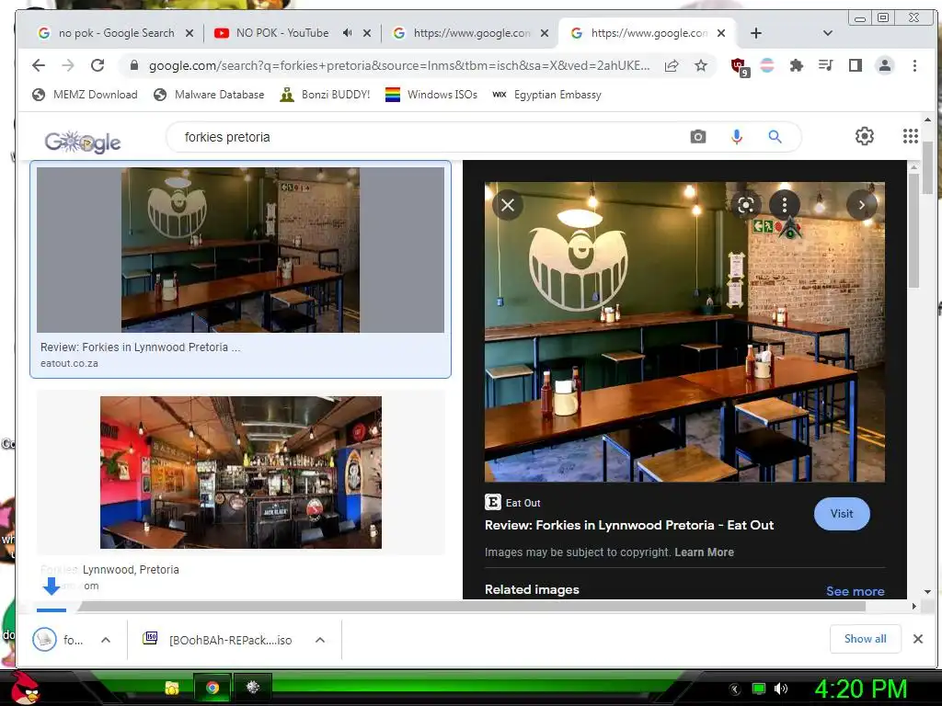Open the uBlock Origin extension icon
This screenshot has width=942, height=706.
click(x=739, y=66)
